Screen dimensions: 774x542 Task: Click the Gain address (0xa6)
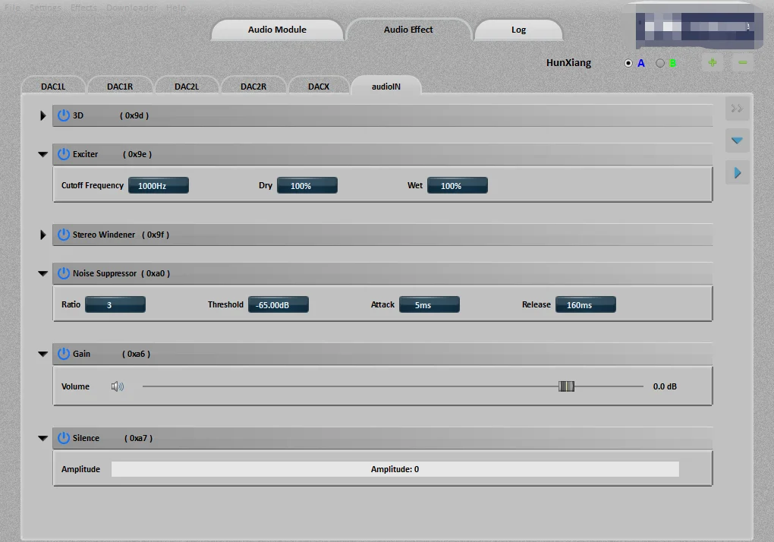[x=137, y=354]
